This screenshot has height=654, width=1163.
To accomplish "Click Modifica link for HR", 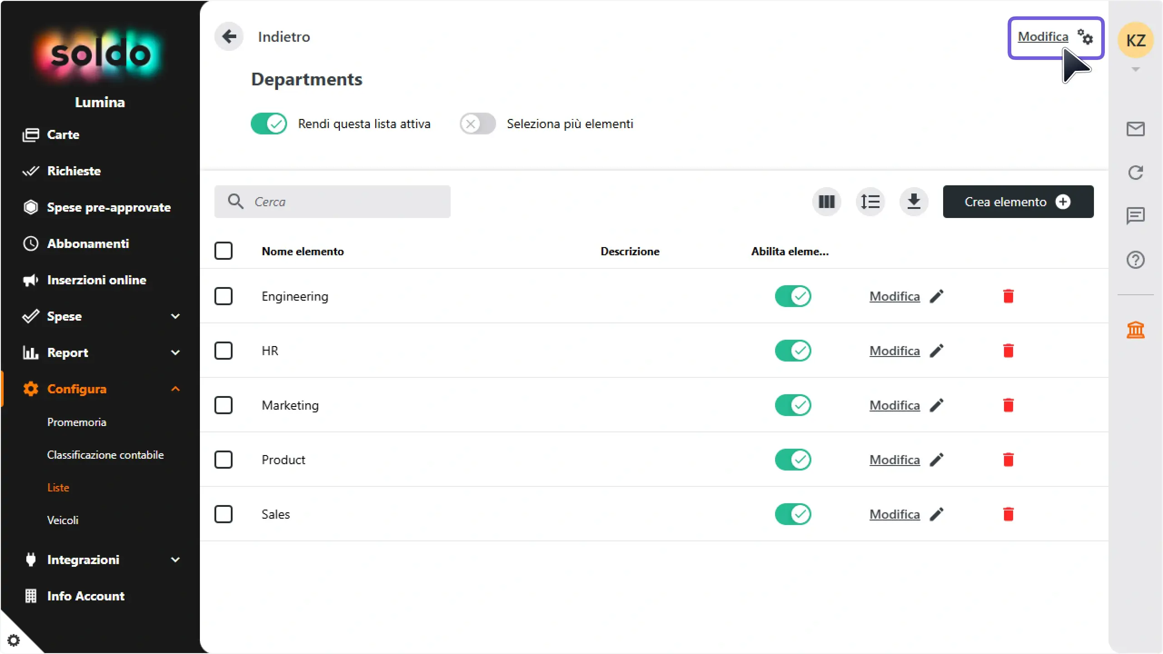I will point(895,351).
